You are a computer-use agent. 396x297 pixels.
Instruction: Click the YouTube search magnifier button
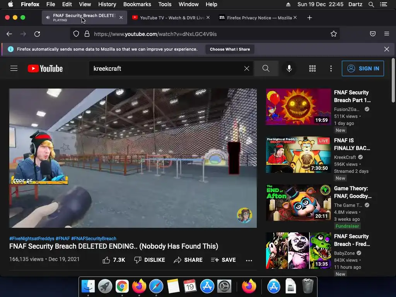coord(266,68)
